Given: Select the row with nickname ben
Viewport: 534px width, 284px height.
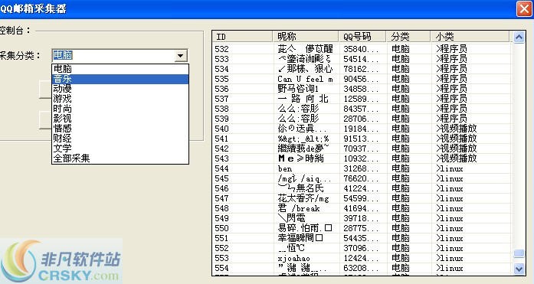Looking at the screenshot, I should [x=362, y=168].
